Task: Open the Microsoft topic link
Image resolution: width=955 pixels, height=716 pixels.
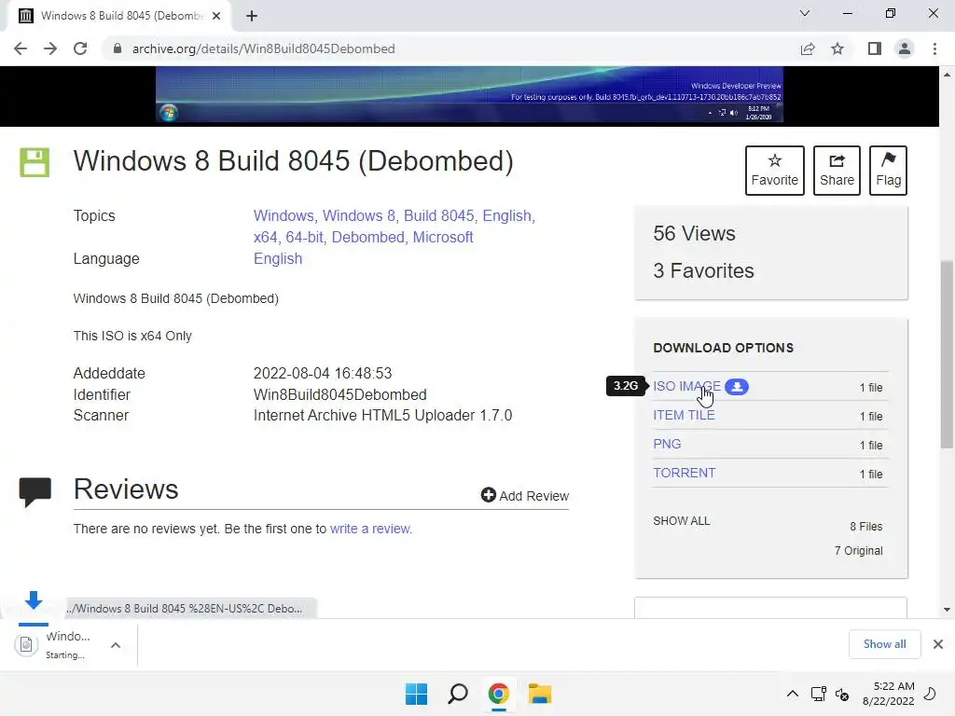Action: (x=443, y=238)
